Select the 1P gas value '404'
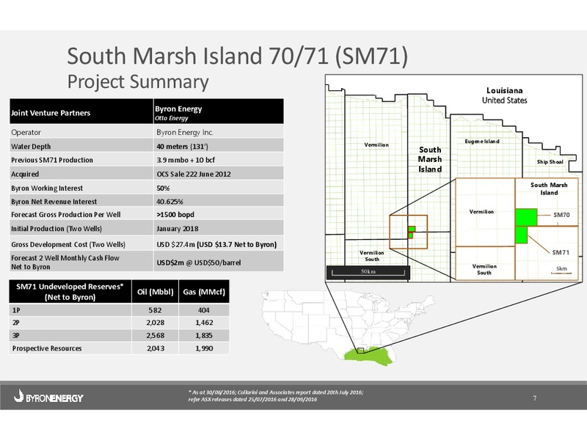The height and width of the screenshot is (440, 587). (204, 310)
